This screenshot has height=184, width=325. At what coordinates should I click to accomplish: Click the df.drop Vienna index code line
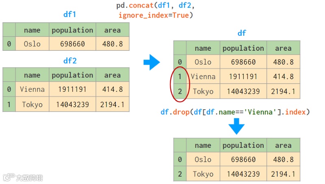tap(235, 112)
